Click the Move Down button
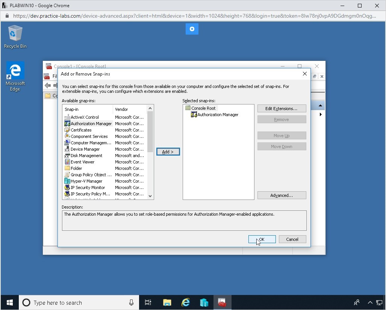The image size is (386, 310). pyautogui.click(x=282, y=147)
